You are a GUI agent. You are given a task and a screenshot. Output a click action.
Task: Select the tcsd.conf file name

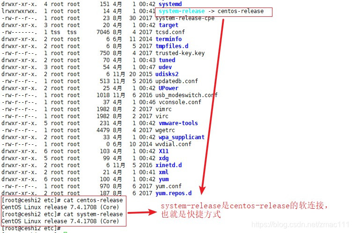point(170,32)
